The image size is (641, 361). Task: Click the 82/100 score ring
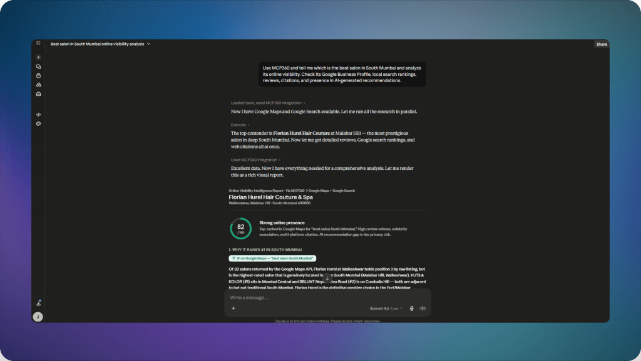click(x=241, y=228)
